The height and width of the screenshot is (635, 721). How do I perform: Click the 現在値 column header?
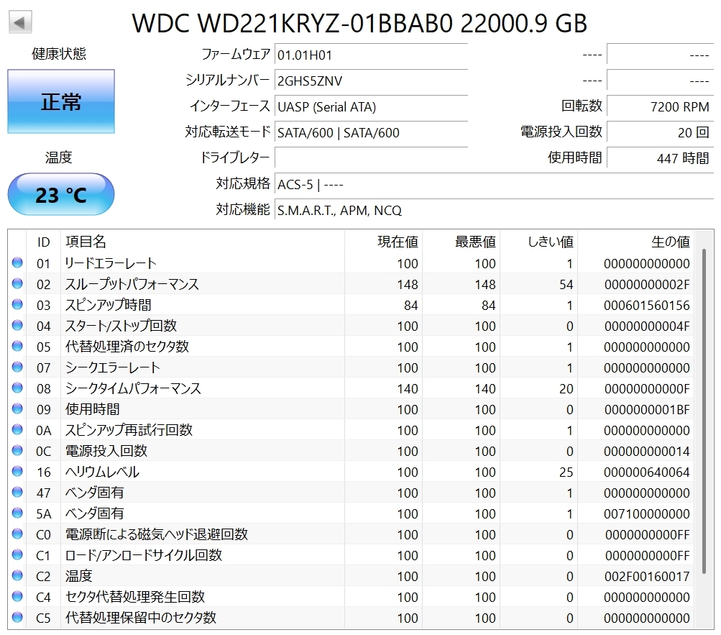point(383,242)
